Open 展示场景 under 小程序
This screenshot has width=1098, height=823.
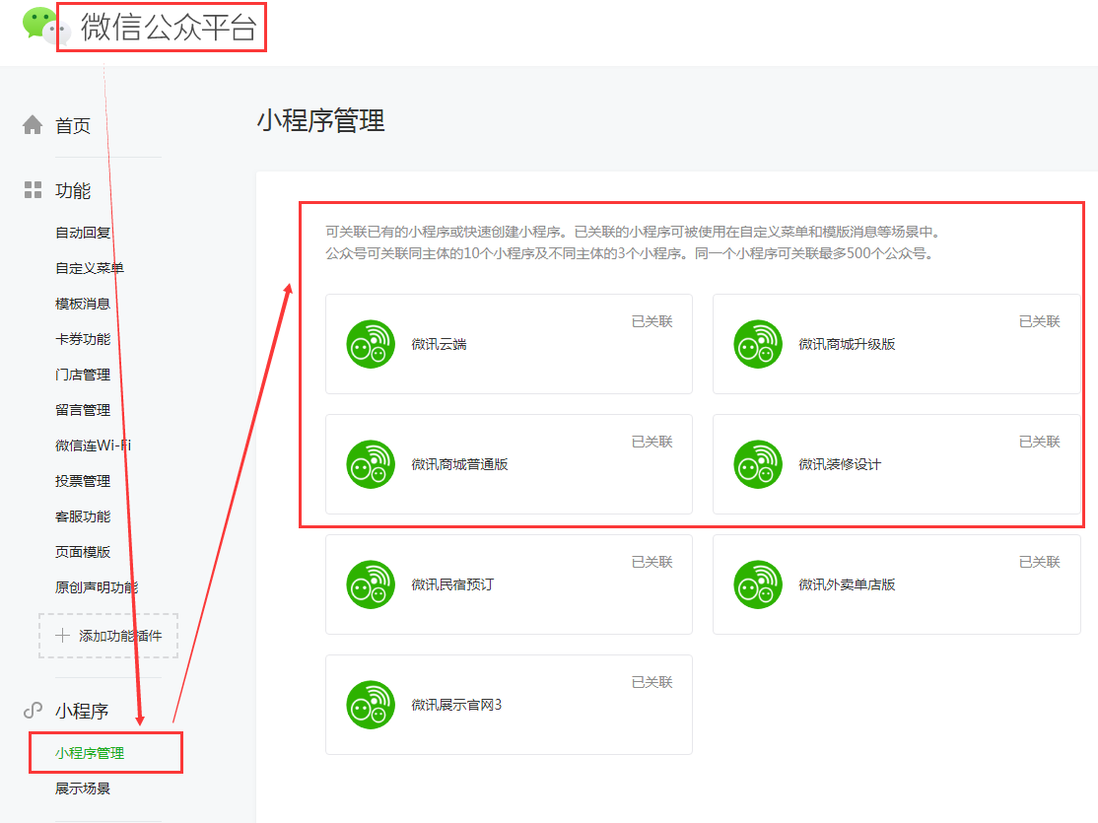[x=83, y=789]
